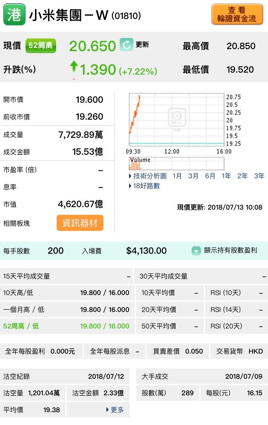Click the 成交量 value 7,729.89萬
This screenshot has width=268, height=425.
[x=81, y=135]
